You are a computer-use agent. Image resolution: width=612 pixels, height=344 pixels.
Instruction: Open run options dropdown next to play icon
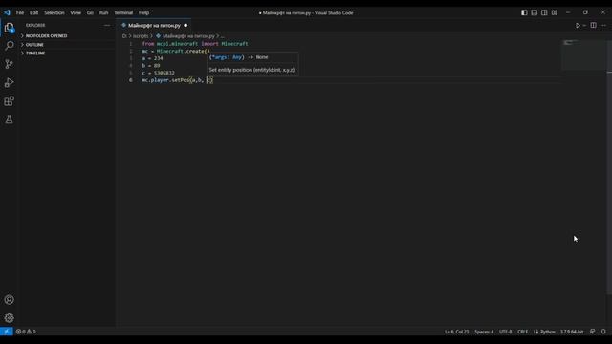pos(584,26)
